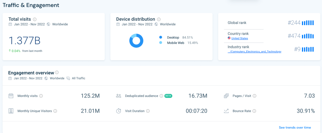Viewport: 322px width, 133px height.
Task: Click the info icon next to Engagement overview
Action: coord(57,72)
